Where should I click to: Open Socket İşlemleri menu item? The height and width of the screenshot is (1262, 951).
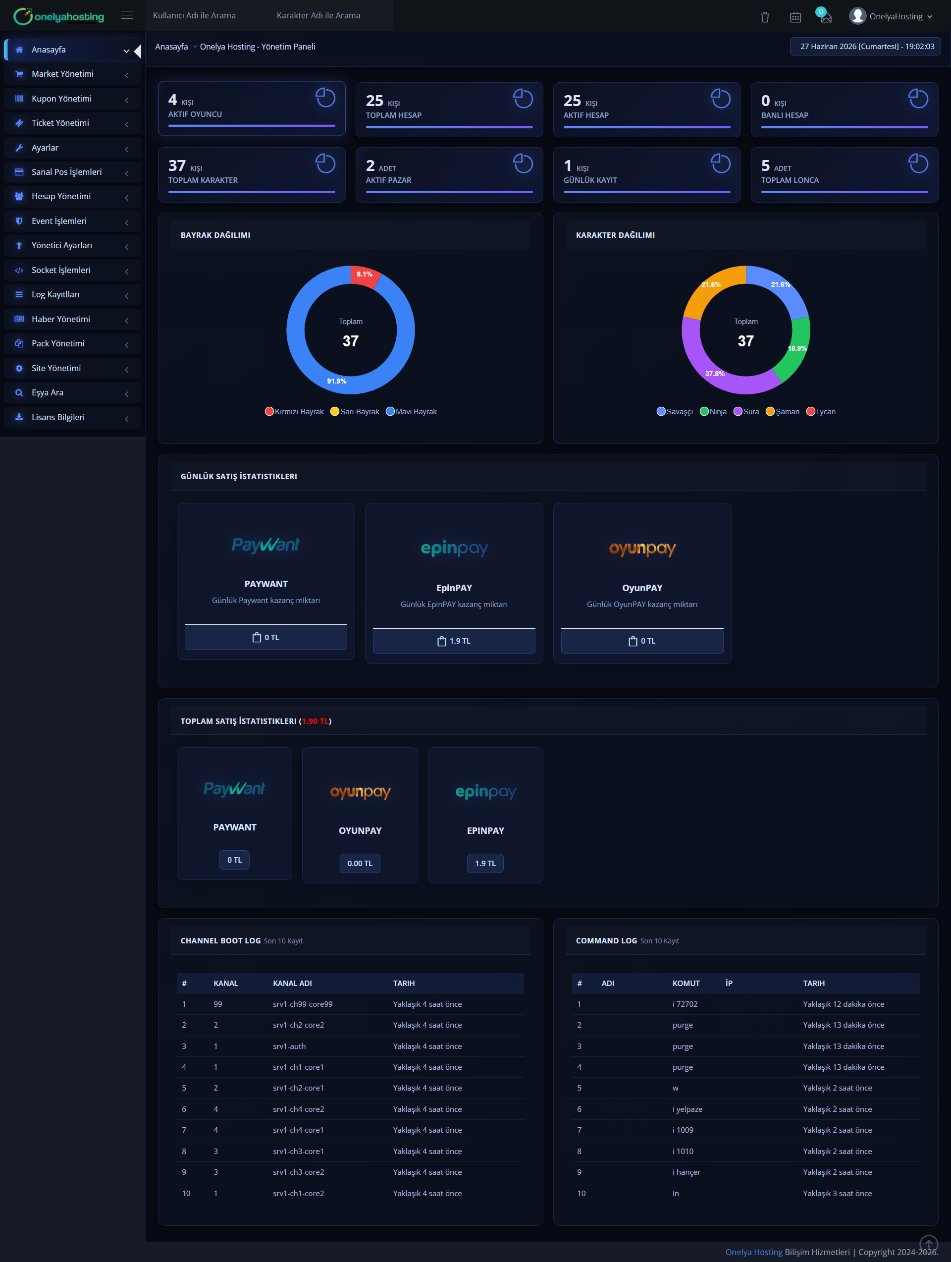tap(72, 271)
